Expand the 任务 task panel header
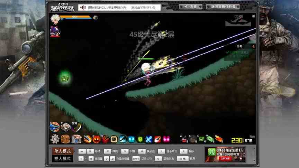Viewport: 299px width, 168px height. (x=239, y=46)
